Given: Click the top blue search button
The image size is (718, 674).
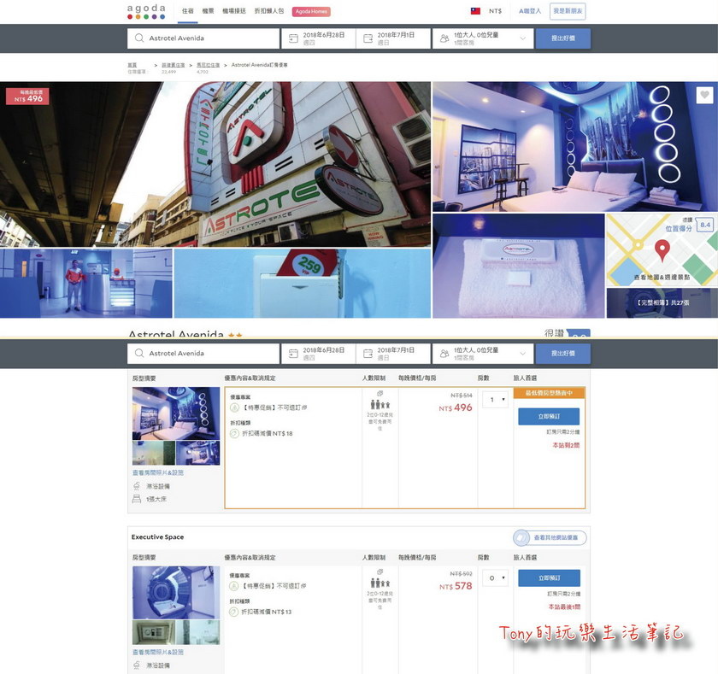Looking at the screenshot, I should (x=563, y=38).
